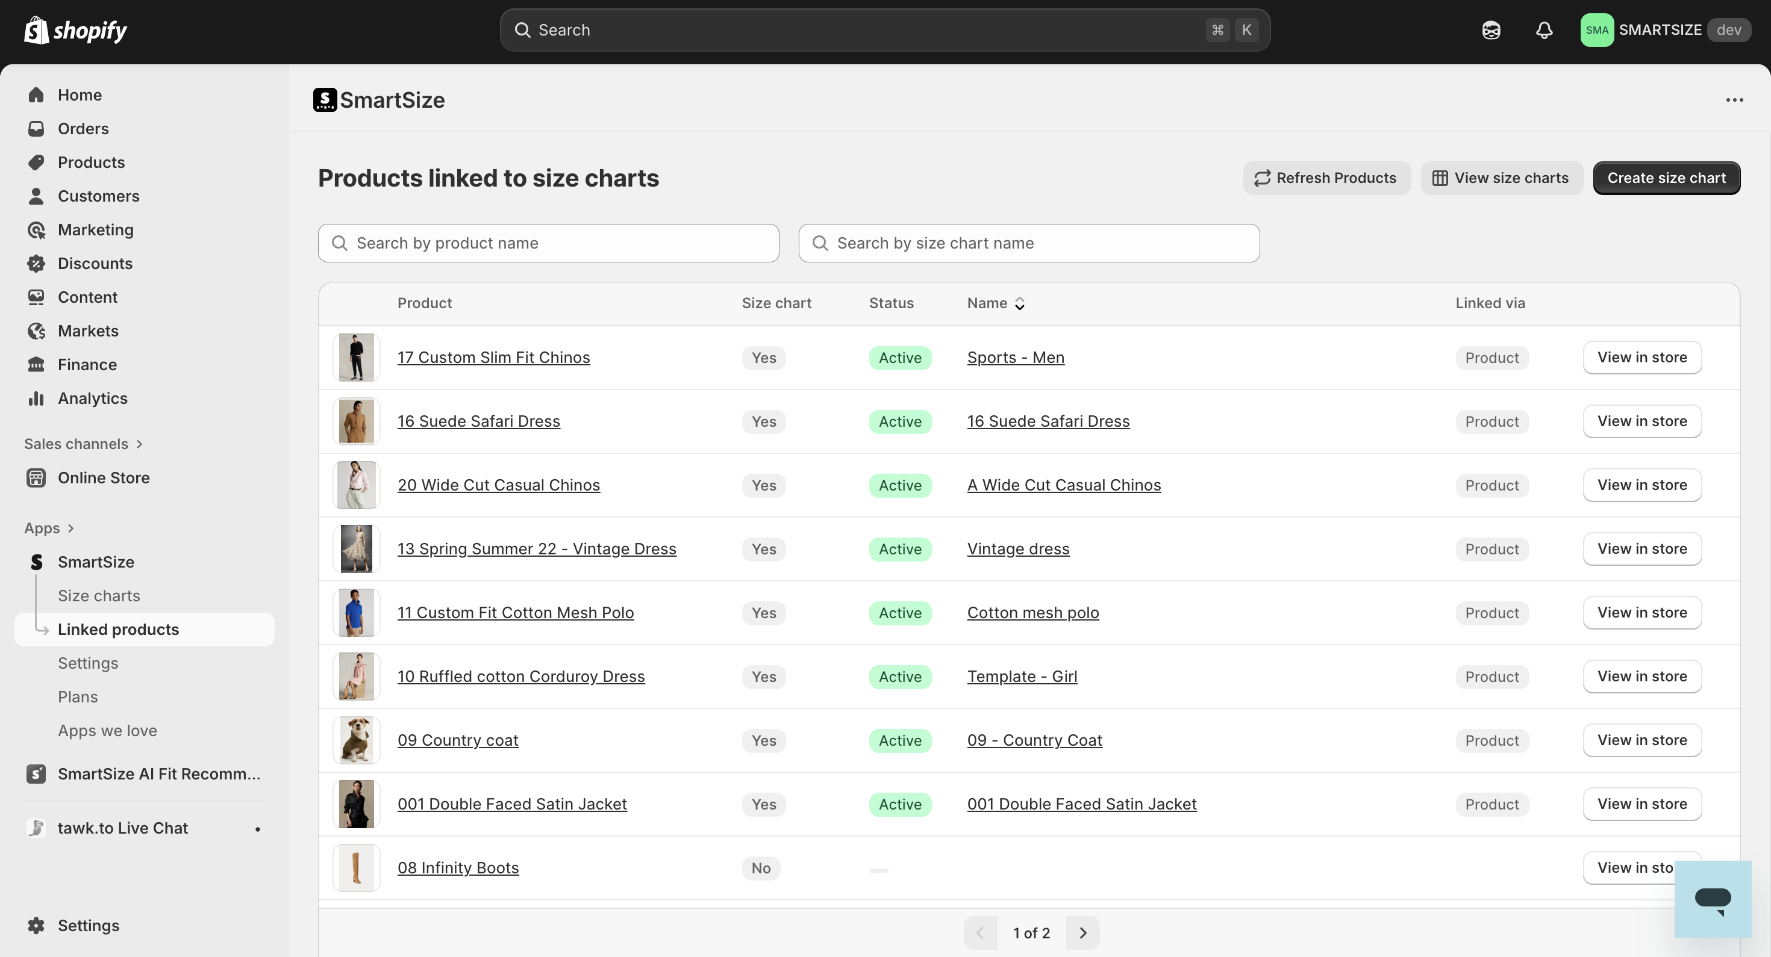Open the three-dots menu beside SmartSize header

[1734, 101]
